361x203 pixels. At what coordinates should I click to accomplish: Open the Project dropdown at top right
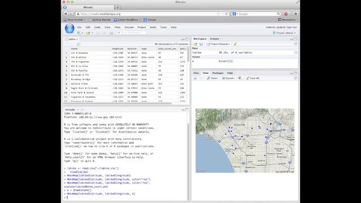click(284, 33)
